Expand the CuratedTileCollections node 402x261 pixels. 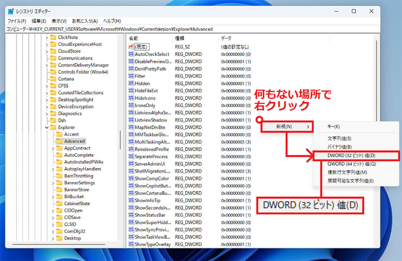click(47, 93)
